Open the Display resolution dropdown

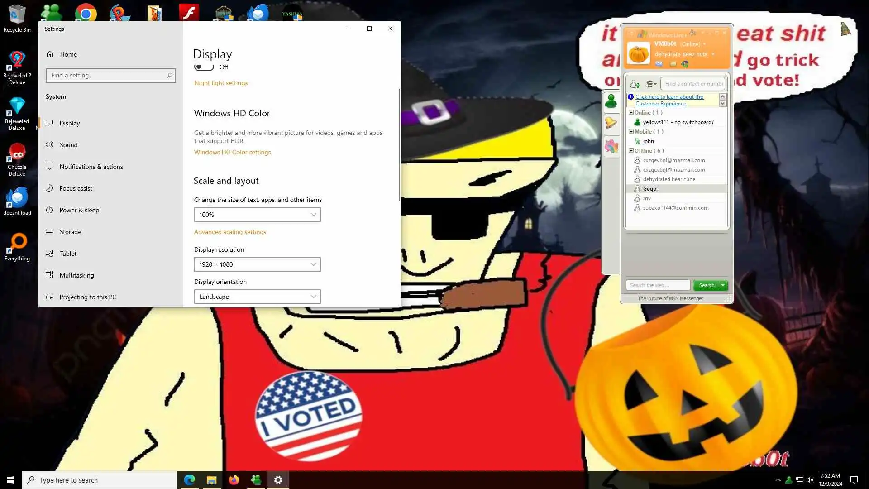257,264
